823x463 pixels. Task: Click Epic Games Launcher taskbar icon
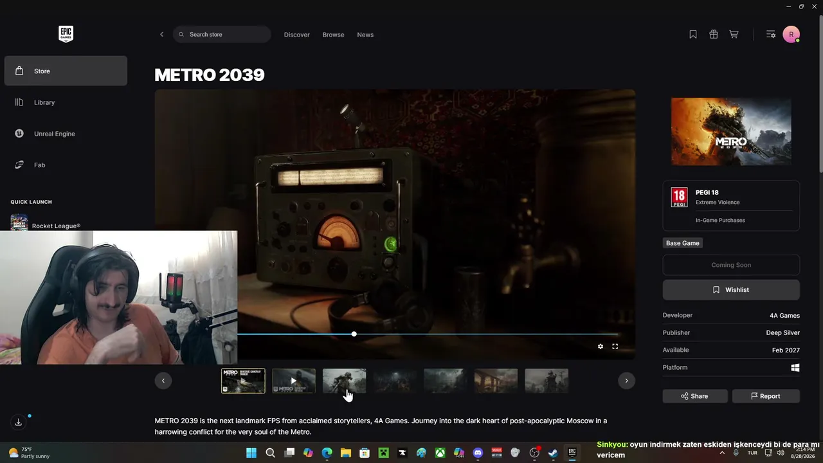(x=572, y=453)
